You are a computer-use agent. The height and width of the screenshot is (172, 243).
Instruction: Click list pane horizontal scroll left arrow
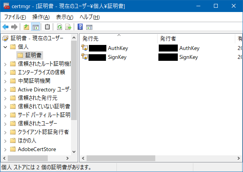point(83,158)
